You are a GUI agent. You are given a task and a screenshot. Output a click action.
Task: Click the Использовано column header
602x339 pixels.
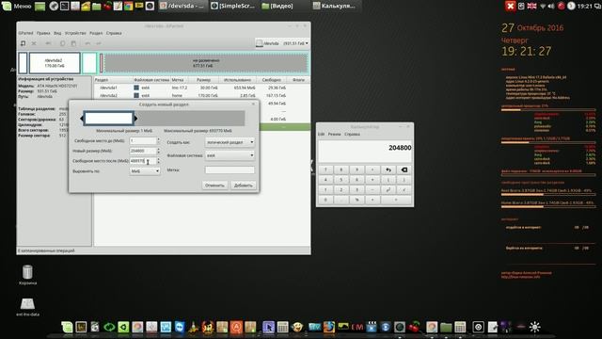click(x=237, y=80)
